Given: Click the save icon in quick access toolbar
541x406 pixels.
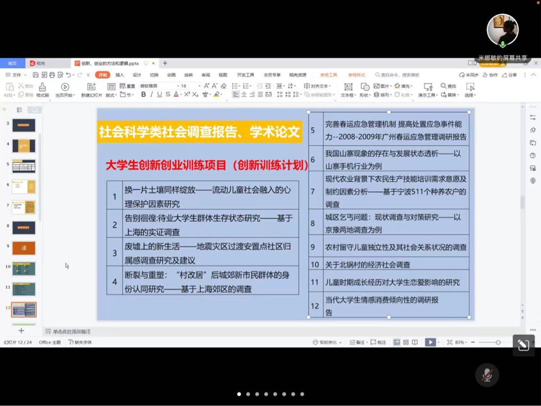Looking at the screenshot, I should click(x=35, y=75).
